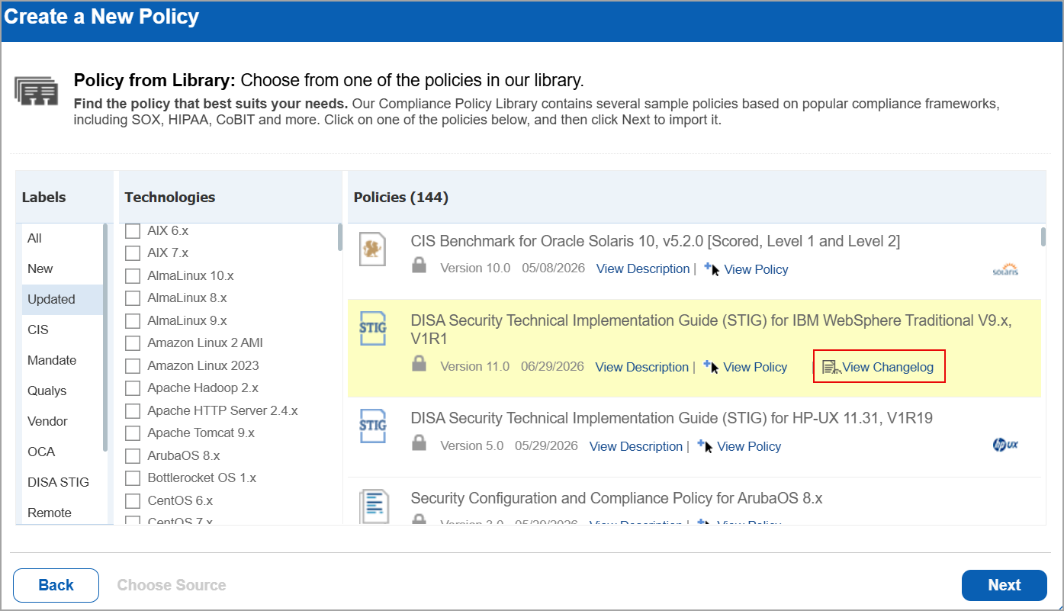Select DISA STIG for HP-UX 11.31 title

click(x=671, y=418)
